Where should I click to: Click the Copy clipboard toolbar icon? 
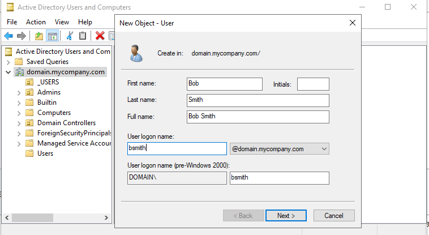click(83, 36)
